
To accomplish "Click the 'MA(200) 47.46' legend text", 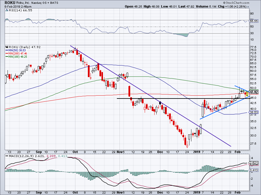I will click(x=18, y=54).
